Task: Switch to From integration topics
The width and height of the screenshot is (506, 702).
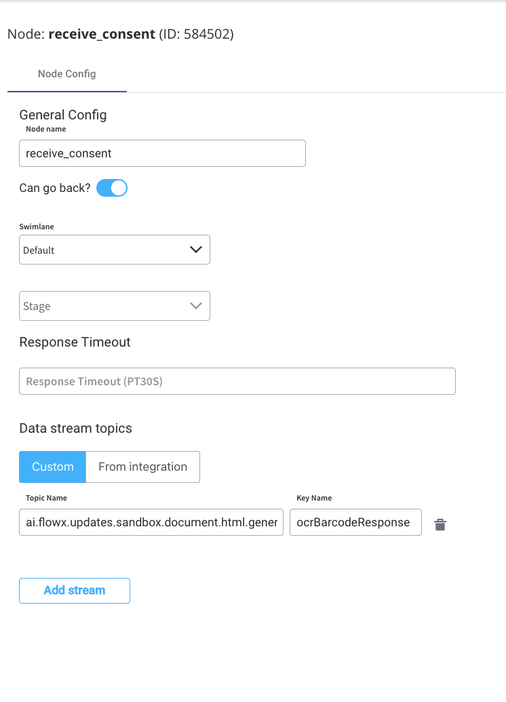Action: click(x=143, y=467)
